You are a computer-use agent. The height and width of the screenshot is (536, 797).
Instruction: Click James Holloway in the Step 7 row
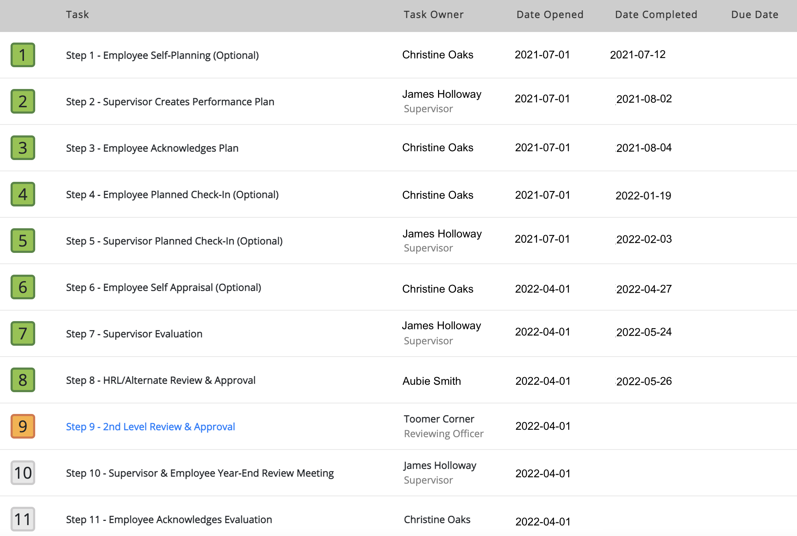tap(442, 325)
